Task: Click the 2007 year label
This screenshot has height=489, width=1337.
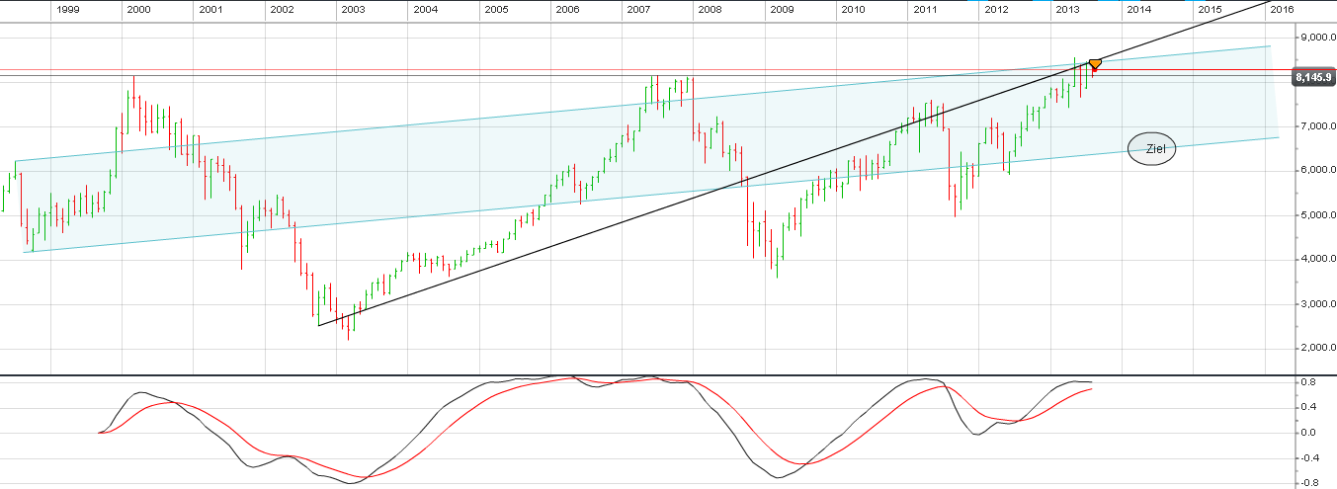Action: (x=638, y=9)
